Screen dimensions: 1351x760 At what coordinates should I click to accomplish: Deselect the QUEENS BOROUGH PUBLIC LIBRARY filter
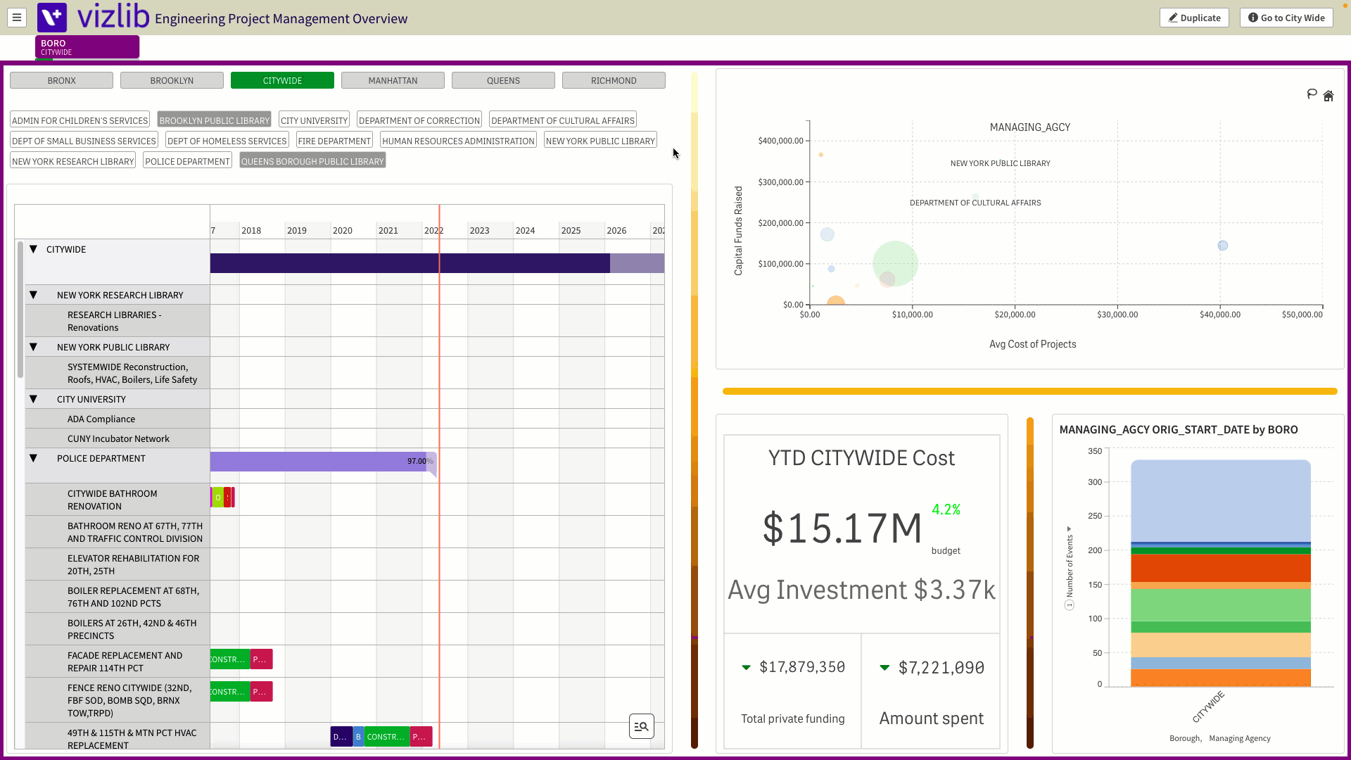click(312, 161)
